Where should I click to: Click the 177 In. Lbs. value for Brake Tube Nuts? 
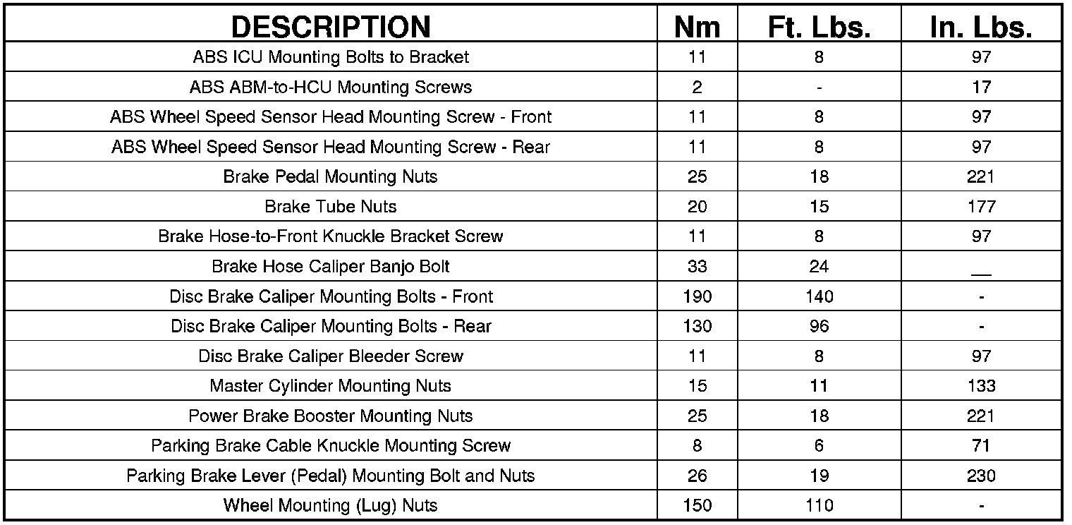pyautogui.click(x=981, y=207)
